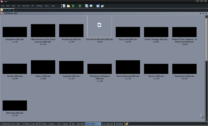
Task: Click the go up folder toolbar icon
Action: (x=68, y=6)
